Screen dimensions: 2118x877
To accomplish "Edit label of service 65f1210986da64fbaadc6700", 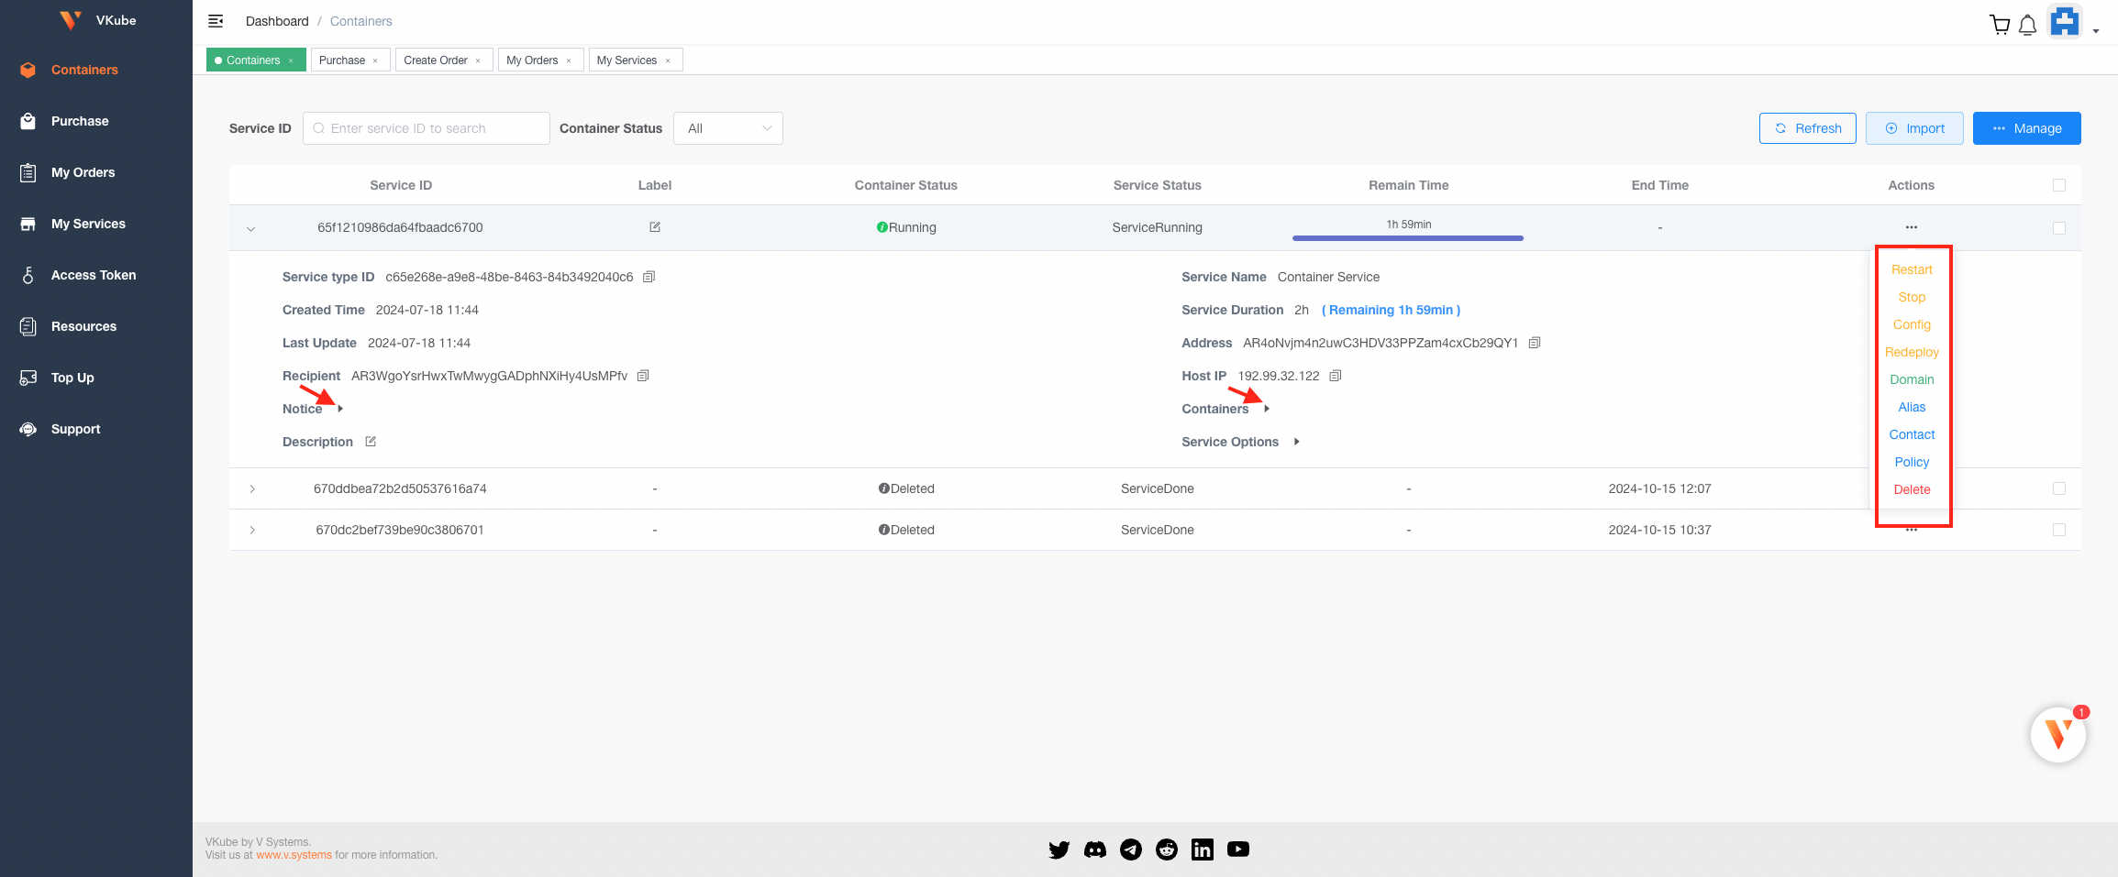I will pos(655,227).
